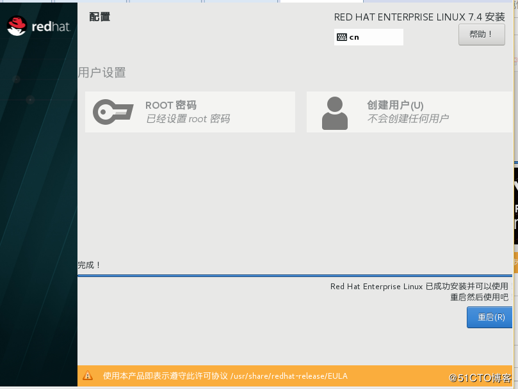Viewport: 518px width, 389px height.
Task: Click the 配置 page title
Action: [100, 17]
